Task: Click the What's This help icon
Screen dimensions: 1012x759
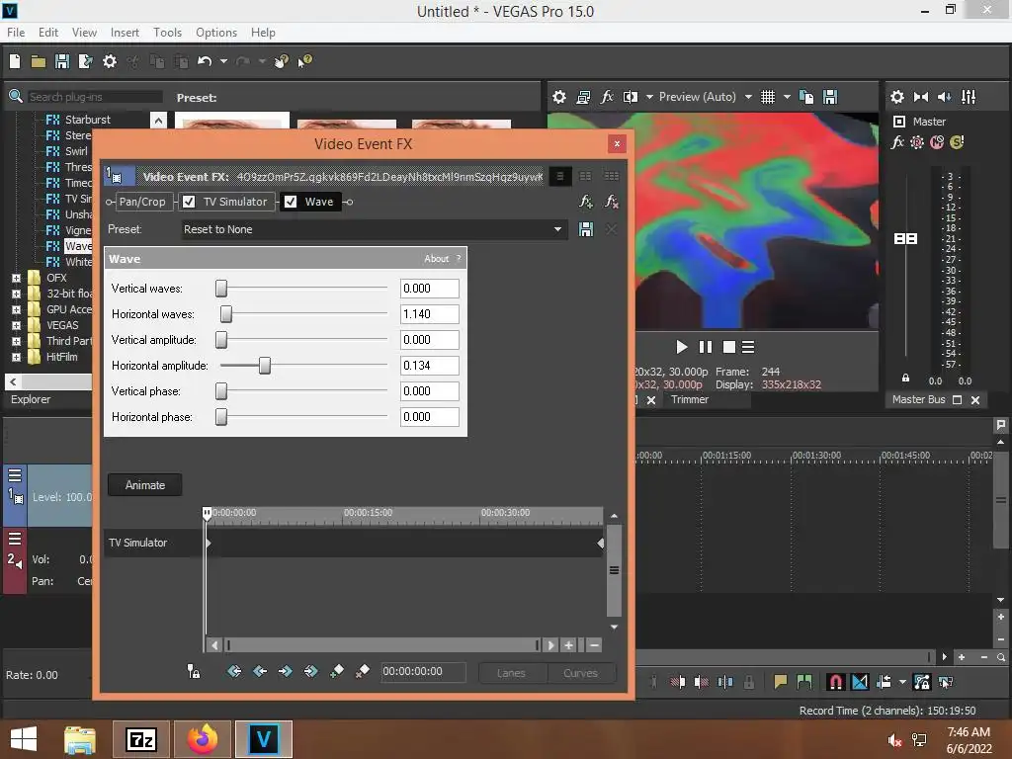Action: [x=305, y=61]
